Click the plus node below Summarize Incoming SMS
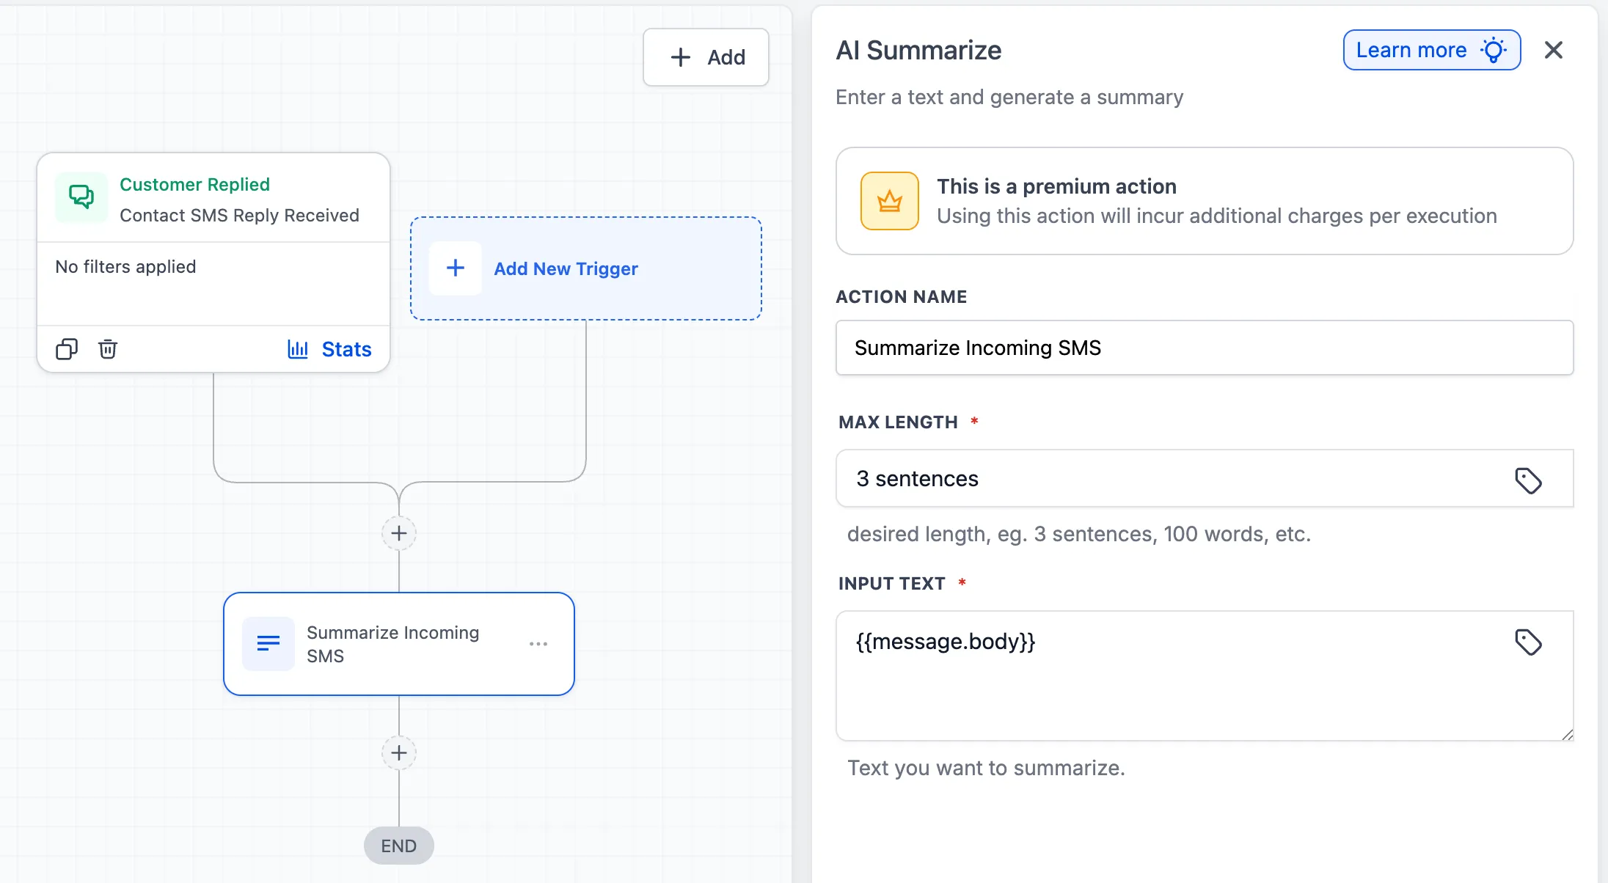The image size is (1608, 883). point(398,752)
